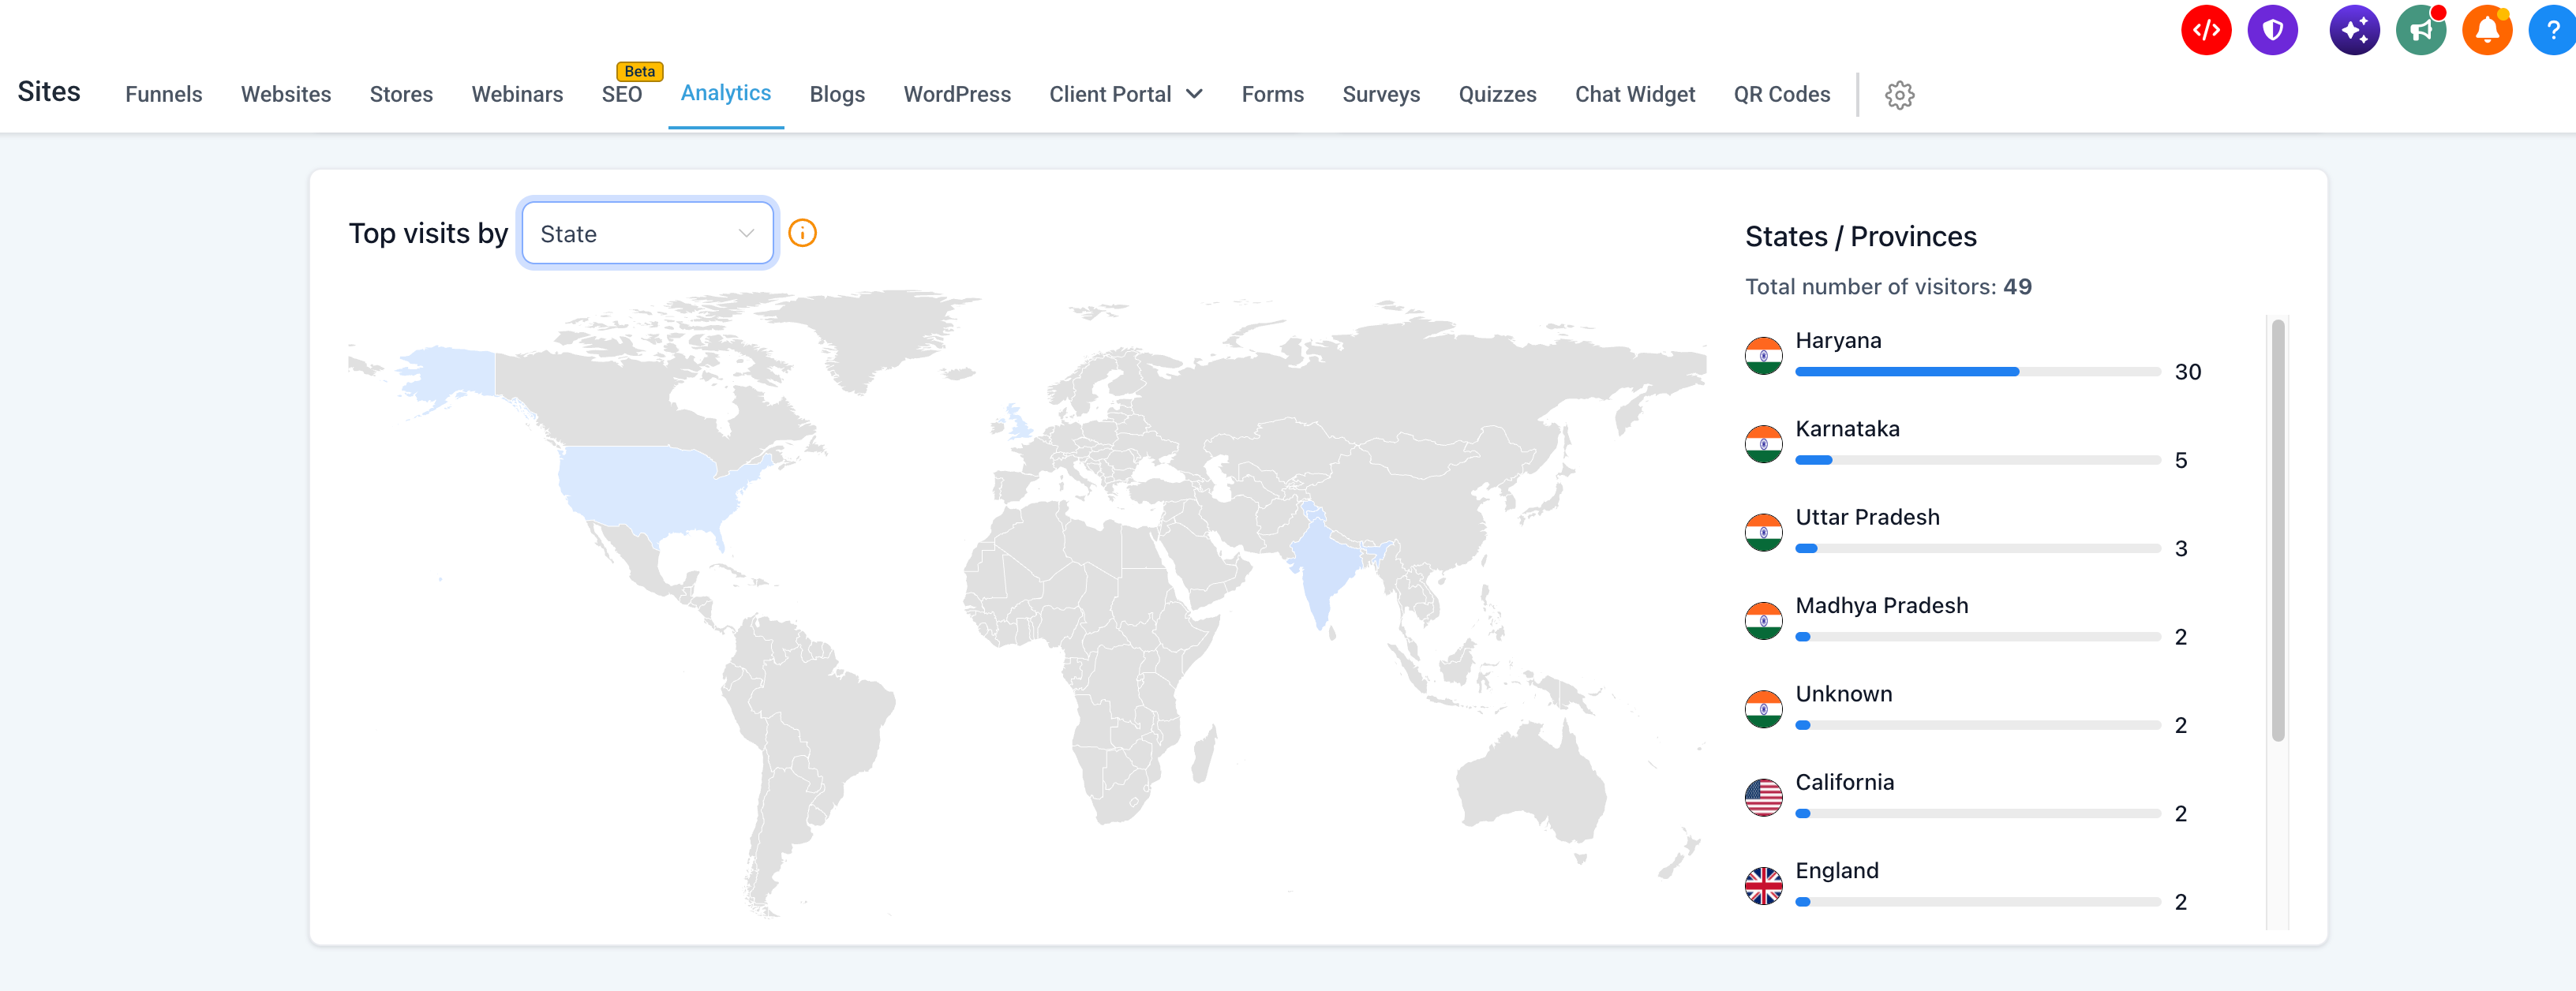Go to the Funnels tab
2576x991 pixels.
pos(164,94)
